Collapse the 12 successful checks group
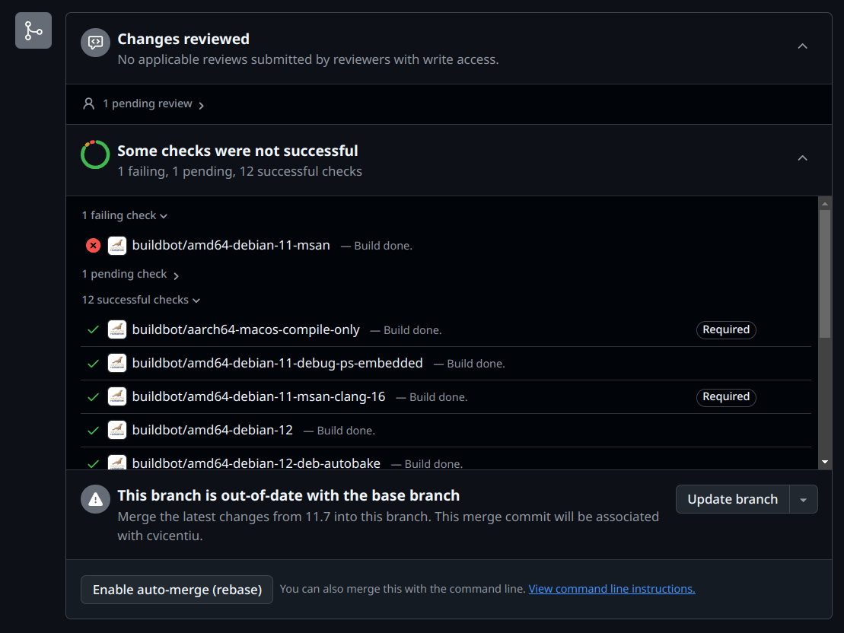Viewport: 844px width, 633px height. click(141, 300)
